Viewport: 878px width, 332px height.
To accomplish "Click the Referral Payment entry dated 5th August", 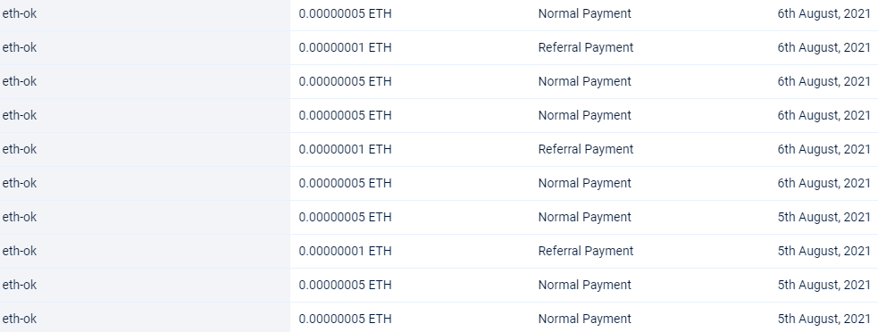I will [586, 251].
